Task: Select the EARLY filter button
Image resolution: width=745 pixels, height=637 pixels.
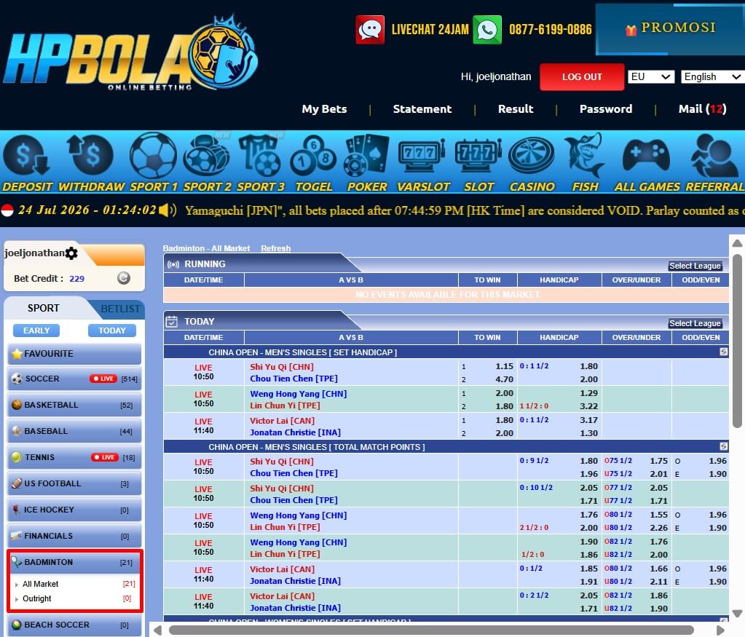Action: tap(36, 331)
